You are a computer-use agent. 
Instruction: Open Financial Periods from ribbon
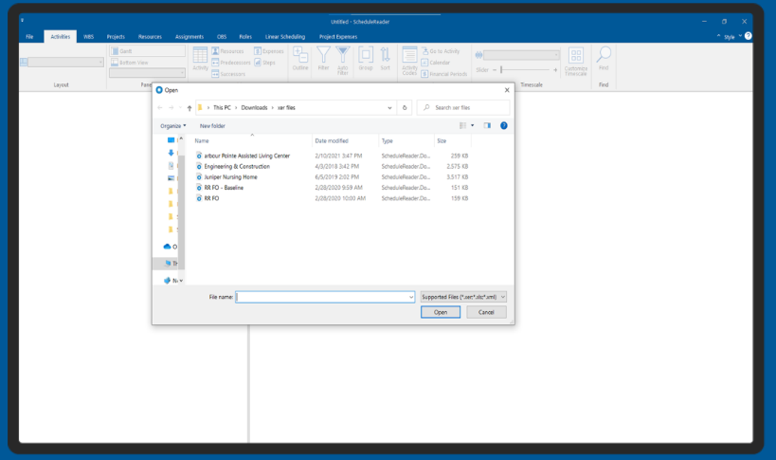click(444, 74)
